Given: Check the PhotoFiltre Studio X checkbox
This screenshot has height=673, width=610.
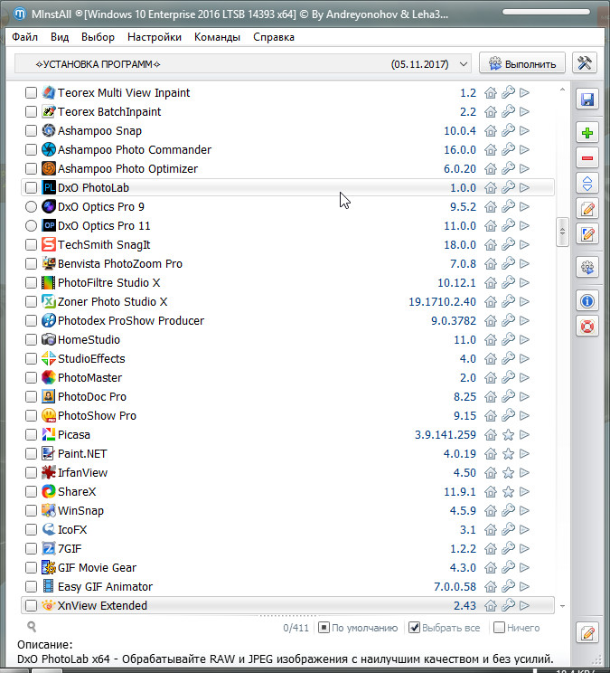Looking at the screenshot, I should pos(31,283).
